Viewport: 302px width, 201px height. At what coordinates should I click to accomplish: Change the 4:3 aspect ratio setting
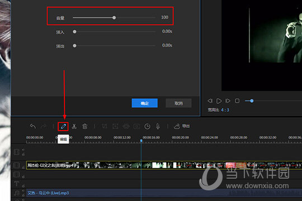225,110
